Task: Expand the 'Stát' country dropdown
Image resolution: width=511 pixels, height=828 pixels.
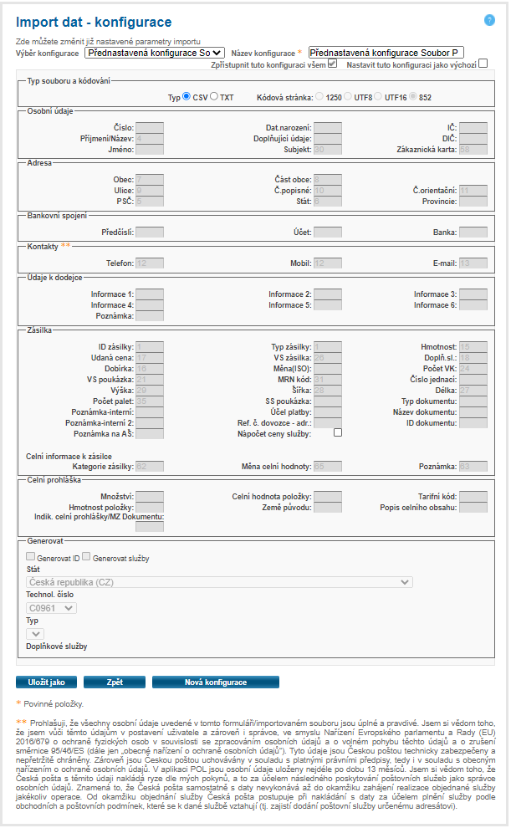Action: coord(219,582)
